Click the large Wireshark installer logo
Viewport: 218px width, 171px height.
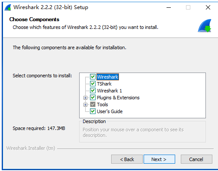click(x=205, y=25)
